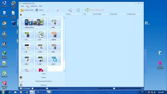Open the Windows Start menu

(3, 92)
